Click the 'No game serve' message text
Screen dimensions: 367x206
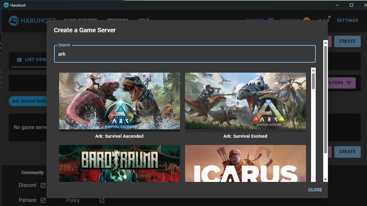tap(30, 127)
